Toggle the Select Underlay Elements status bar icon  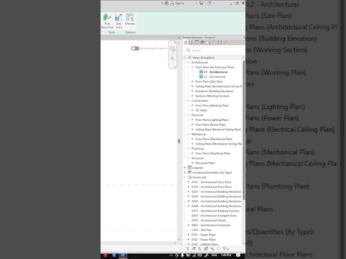(x=194, y=249)
